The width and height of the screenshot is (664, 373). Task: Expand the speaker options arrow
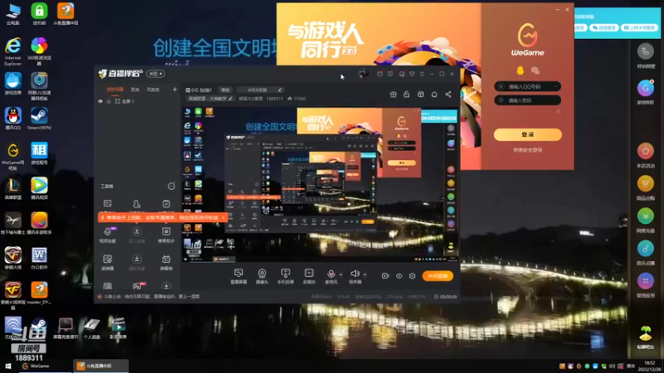(x=364, y=274)
